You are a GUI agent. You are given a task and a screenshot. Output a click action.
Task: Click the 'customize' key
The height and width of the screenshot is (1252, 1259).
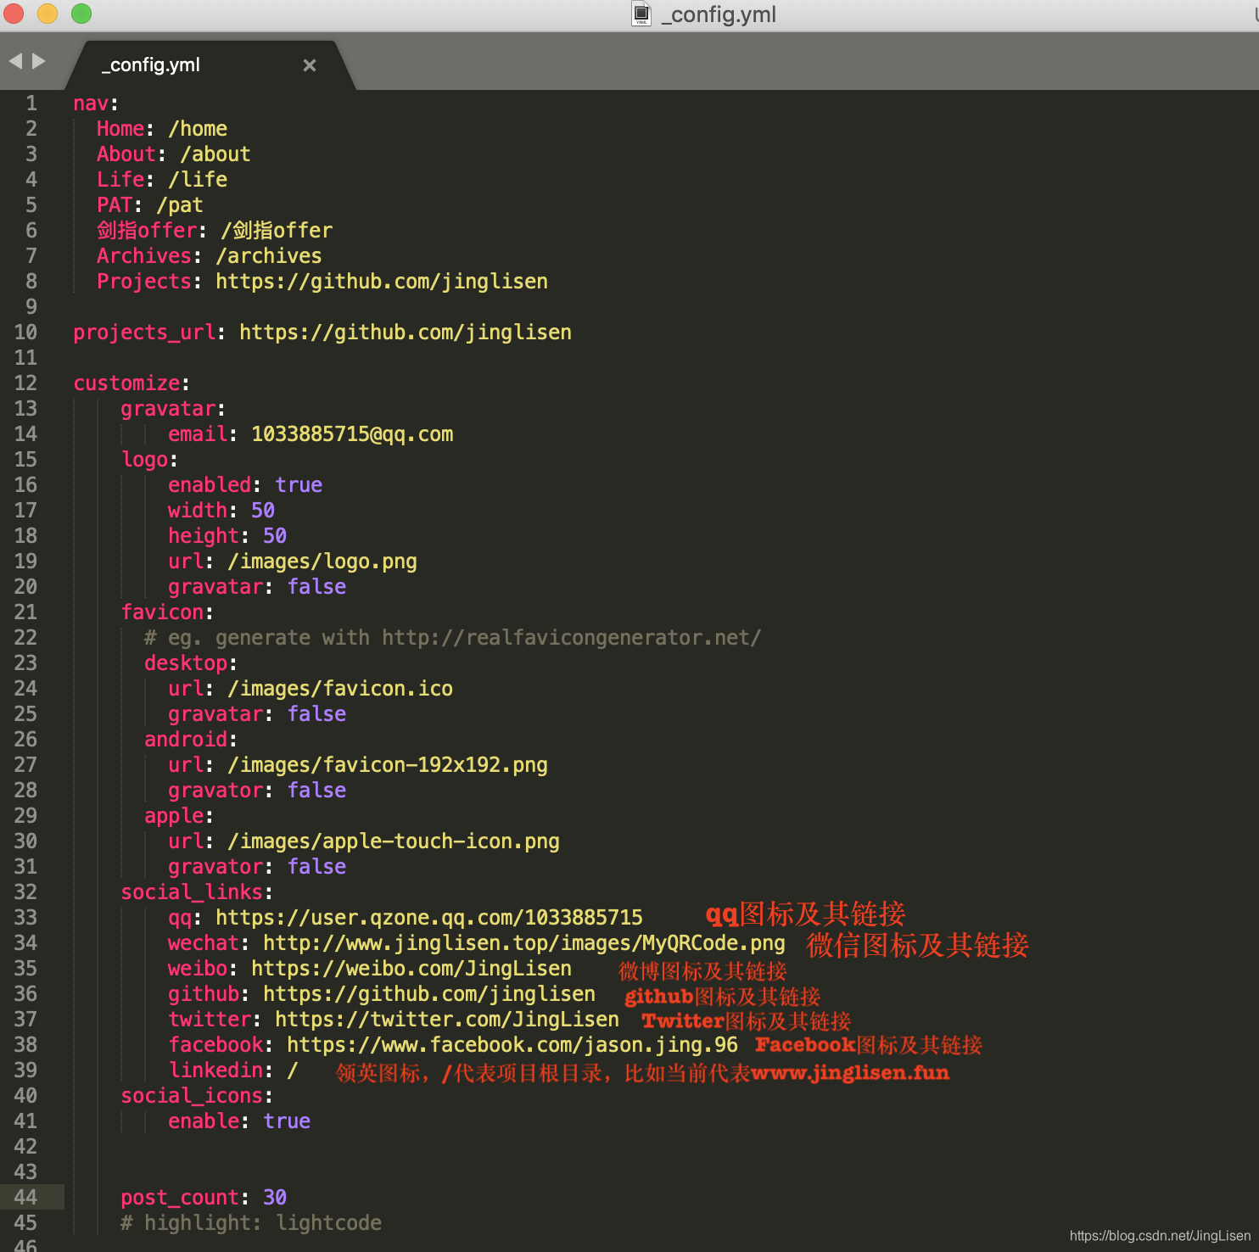tap(126, 383)
